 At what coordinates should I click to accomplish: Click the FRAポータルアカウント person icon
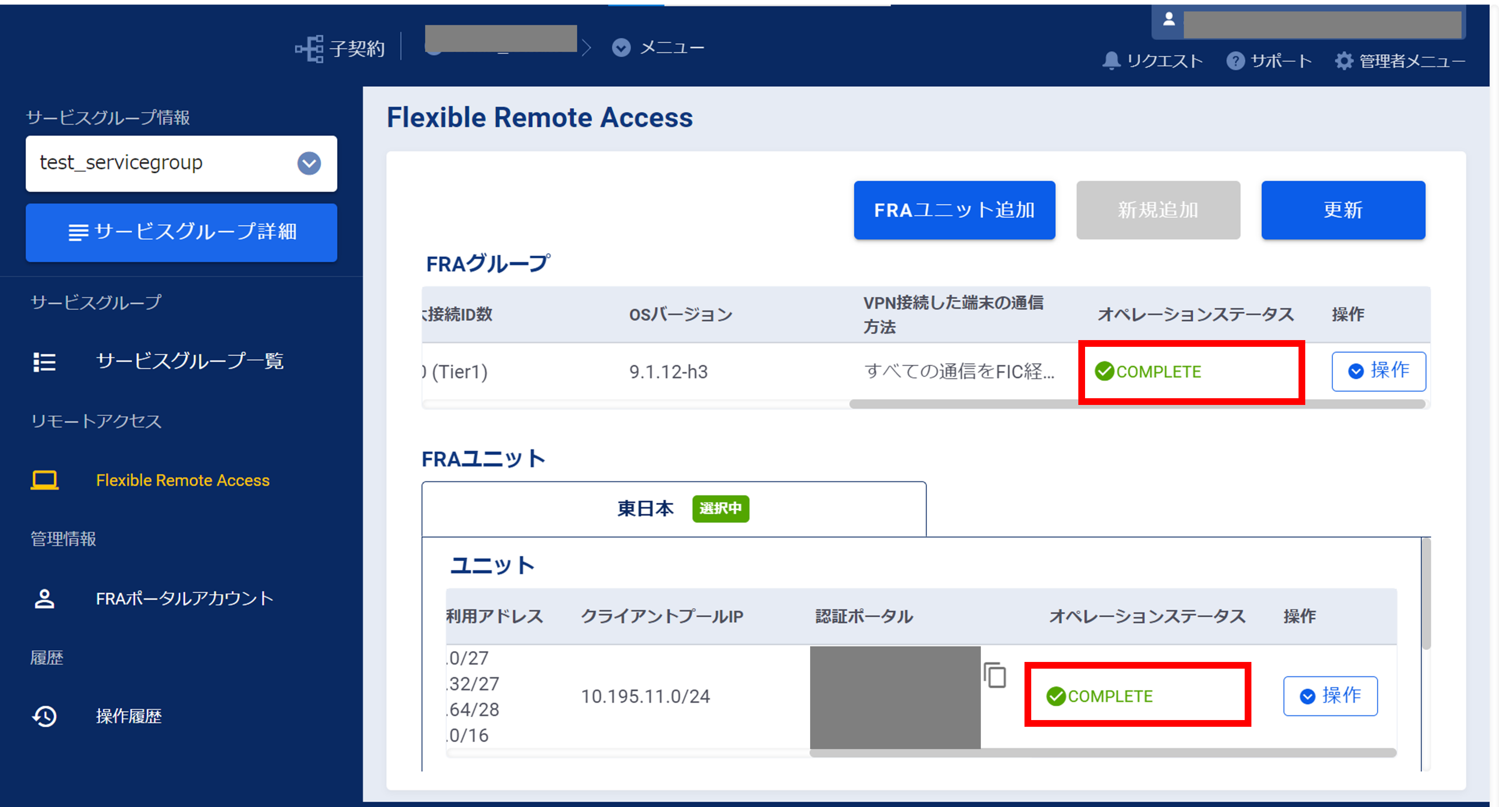pyautogui.click(x=44, y=598)
